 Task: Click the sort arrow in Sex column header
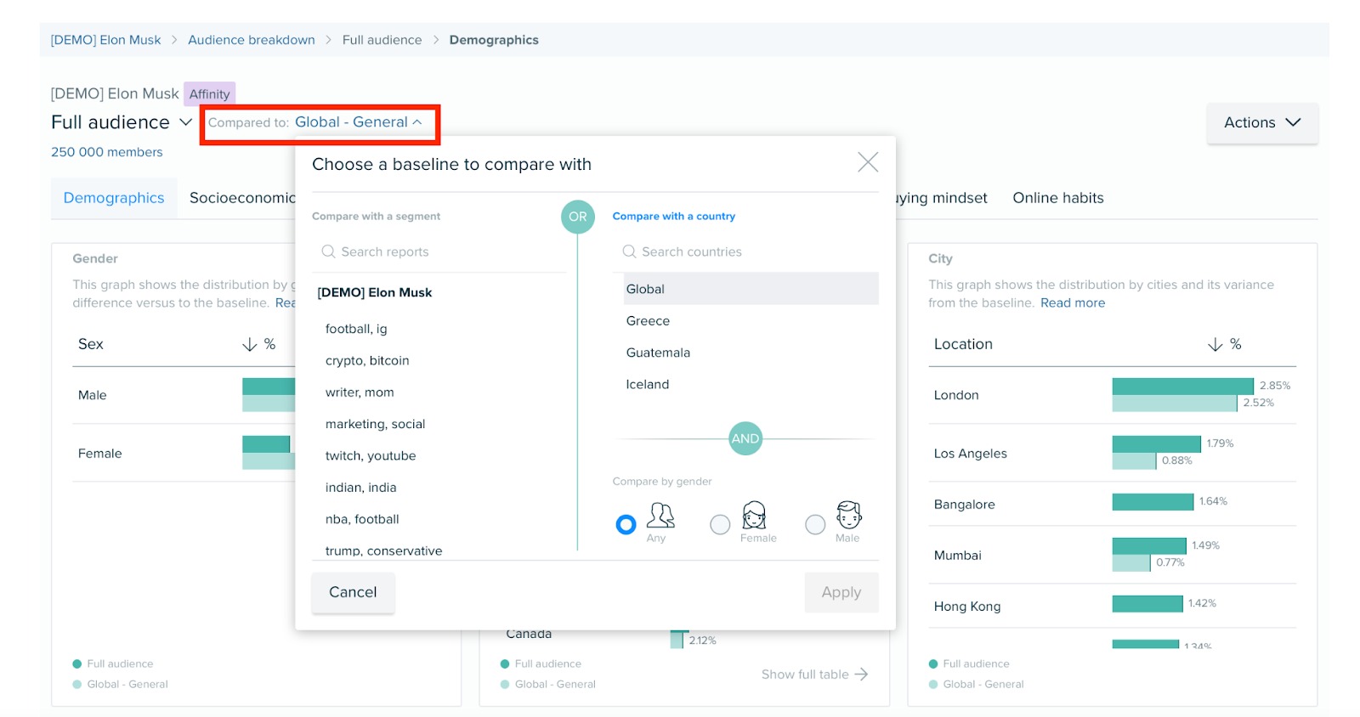click(250, 344)
